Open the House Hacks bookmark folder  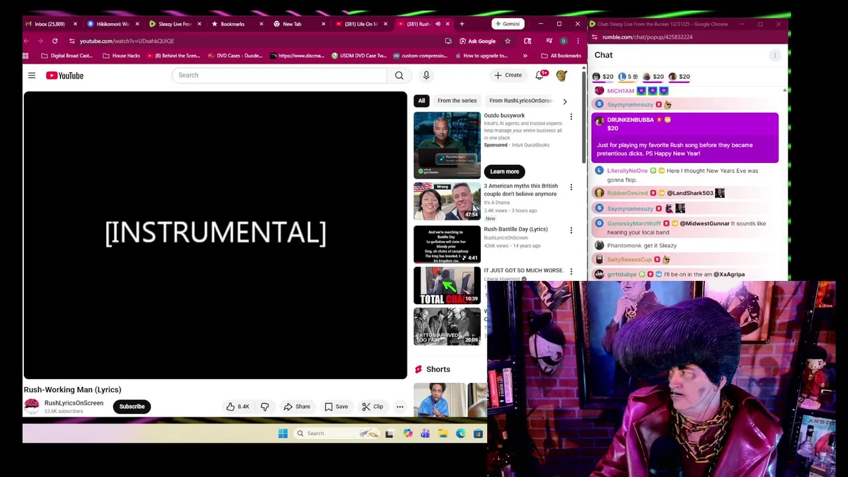coord(121,56)
